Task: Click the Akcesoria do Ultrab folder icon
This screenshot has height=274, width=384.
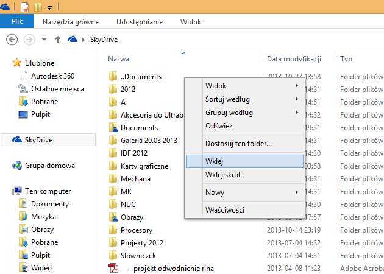Action: (113, 114)
